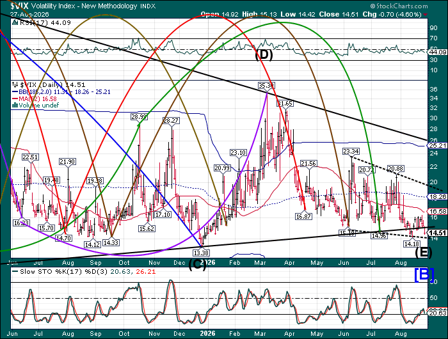Click the 16.58 moving average axis value
The width and height of the screenshot is (448, 339).
point(438,211)
